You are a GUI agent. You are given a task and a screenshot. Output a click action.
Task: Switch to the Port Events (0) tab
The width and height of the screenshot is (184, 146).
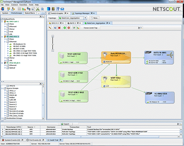tap(35, 140)
